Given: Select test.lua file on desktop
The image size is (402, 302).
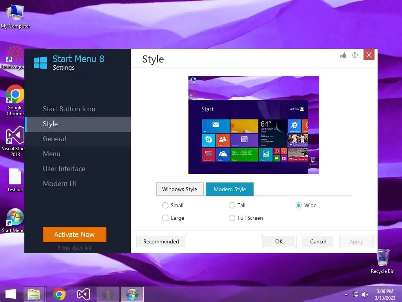Looking at the screenshot, I should (x=15, y=180).
